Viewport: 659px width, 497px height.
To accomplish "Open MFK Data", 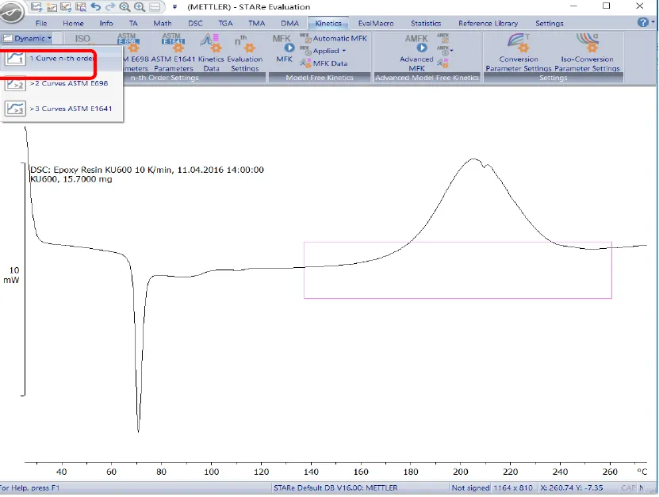I will (x=324, y=63).
